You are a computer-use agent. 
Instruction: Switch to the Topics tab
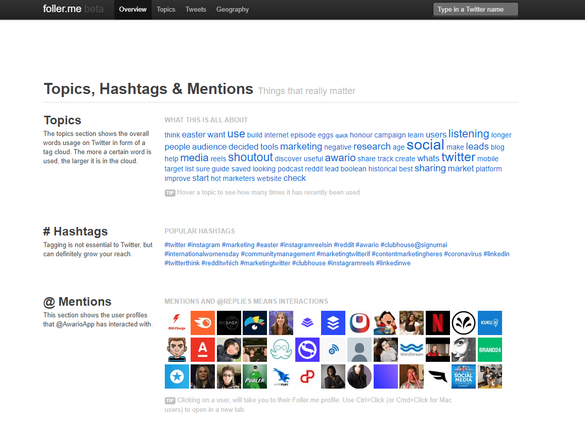[x=166, y=10]
